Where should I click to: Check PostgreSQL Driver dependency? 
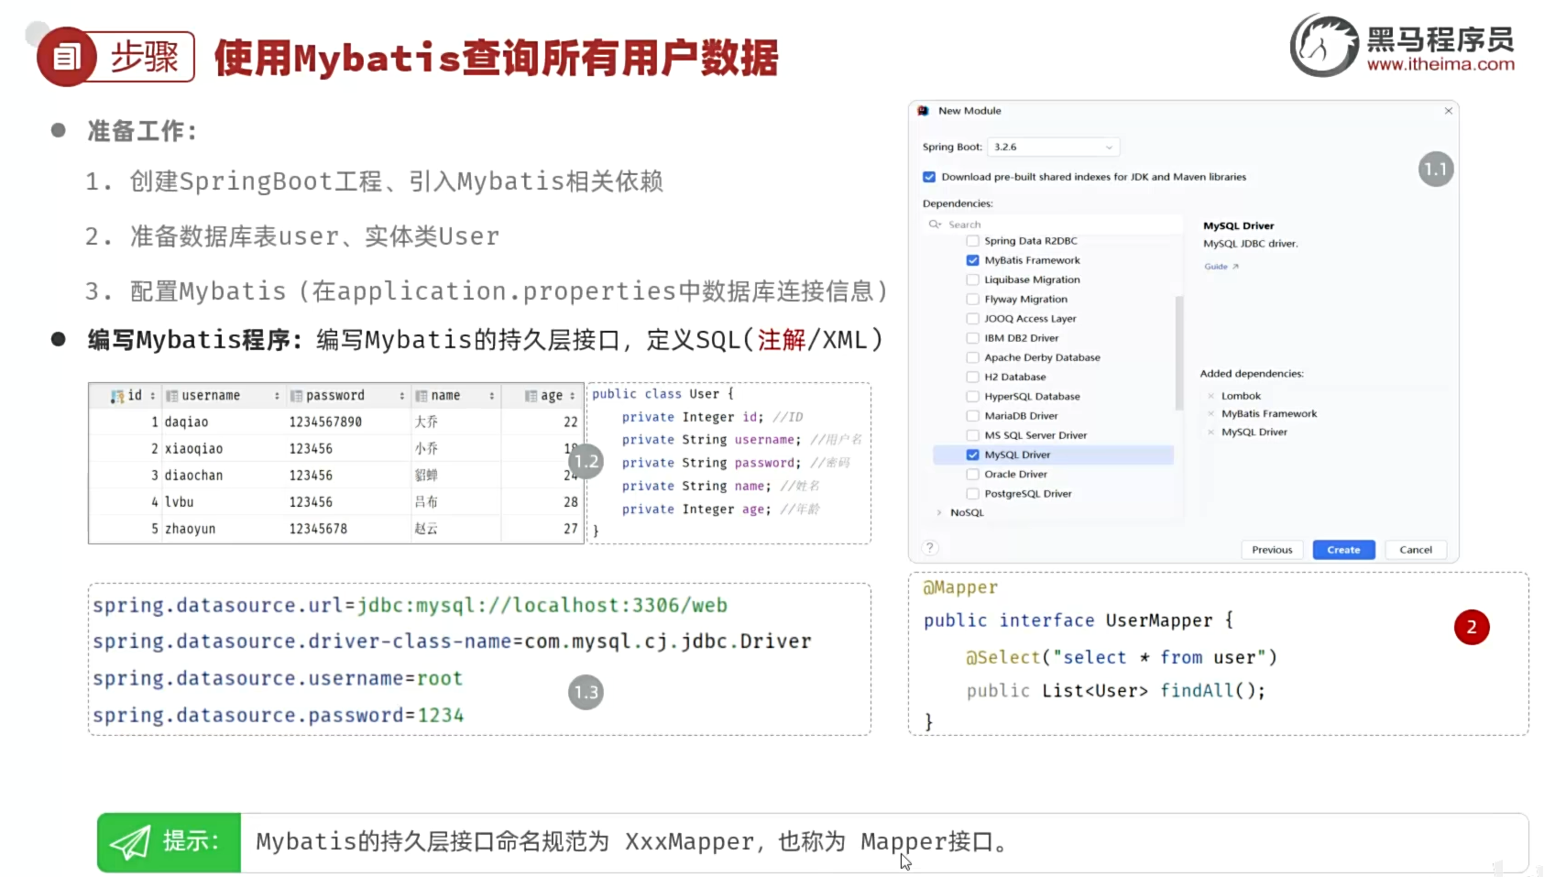[x=973, y=494]
